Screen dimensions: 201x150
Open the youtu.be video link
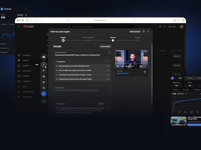point(123,73)
